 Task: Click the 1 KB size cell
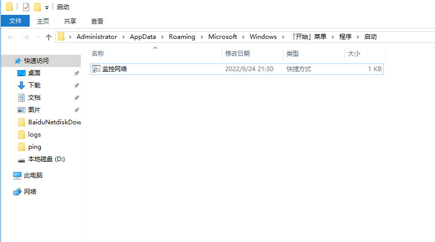pyautogui.click(x=375, y=69)
